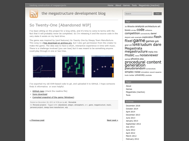Go to Next post
Viewport: 189px width, 141px height.
point(112,120)
